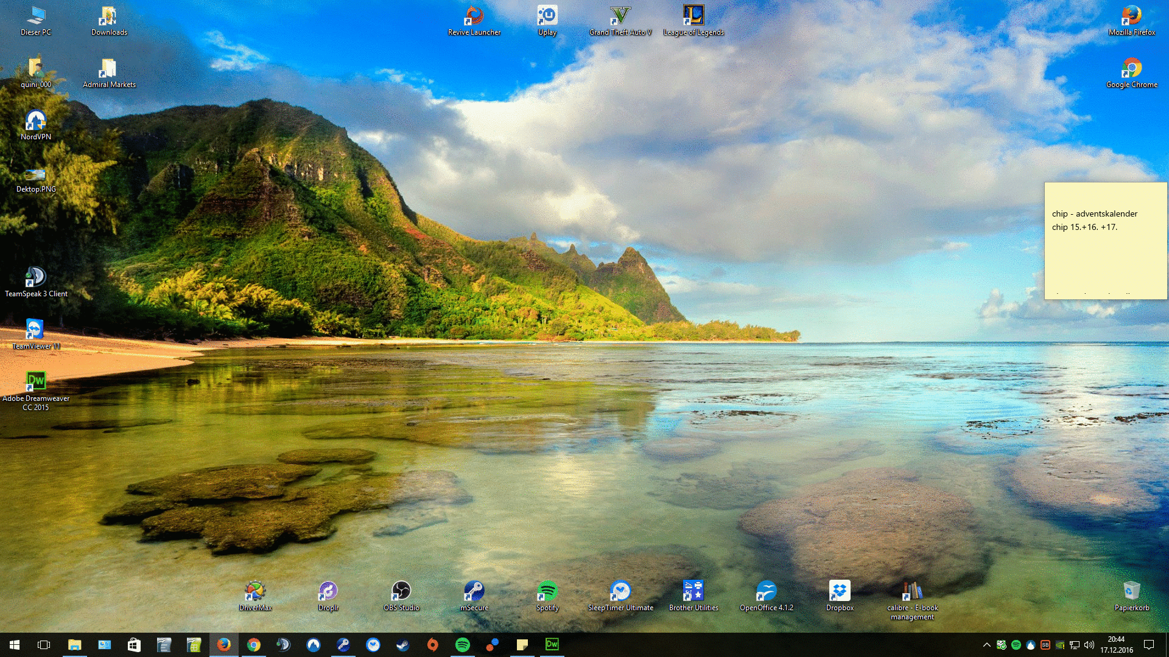Screen dimensions: 1169x657
Task: Open the NVIDIA tray icon
Action: tap(1060, 645)
